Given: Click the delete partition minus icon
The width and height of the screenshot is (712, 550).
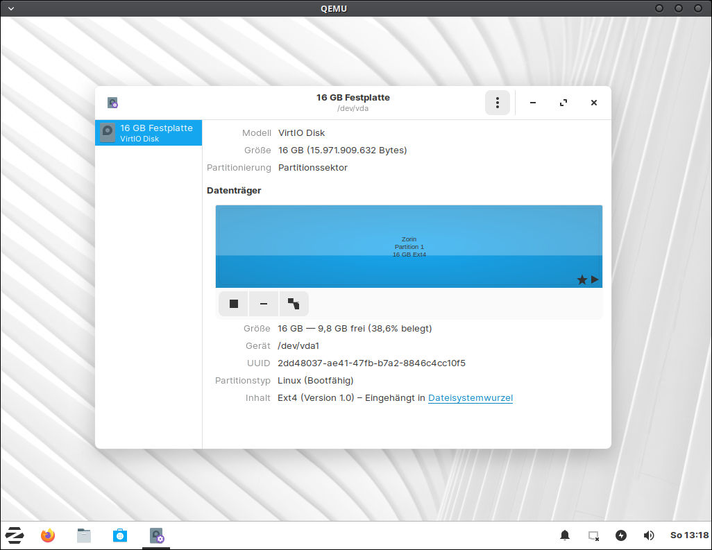Looking at the screenshot, I should coord(264,303).
